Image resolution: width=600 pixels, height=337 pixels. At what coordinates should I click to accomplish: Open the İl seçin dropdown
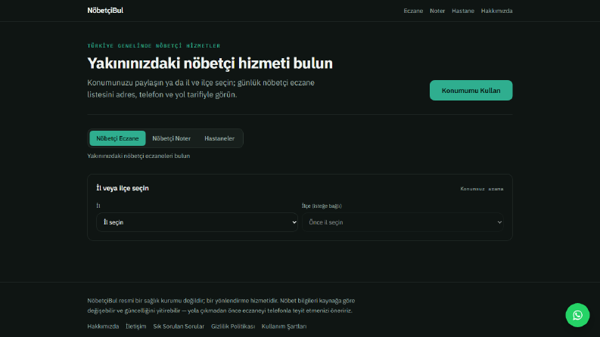pos(197,222)
